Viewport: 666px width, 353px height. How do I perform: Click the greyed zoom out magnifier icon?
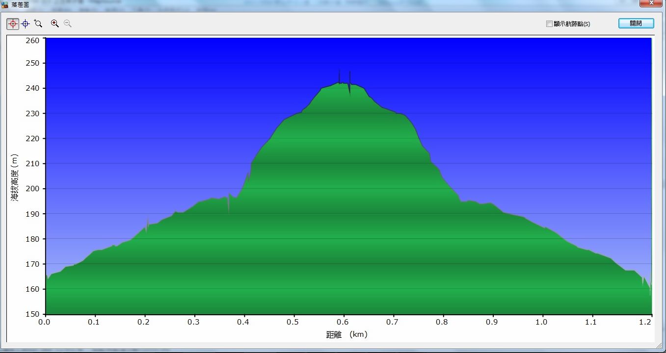(x=68, y=24)
